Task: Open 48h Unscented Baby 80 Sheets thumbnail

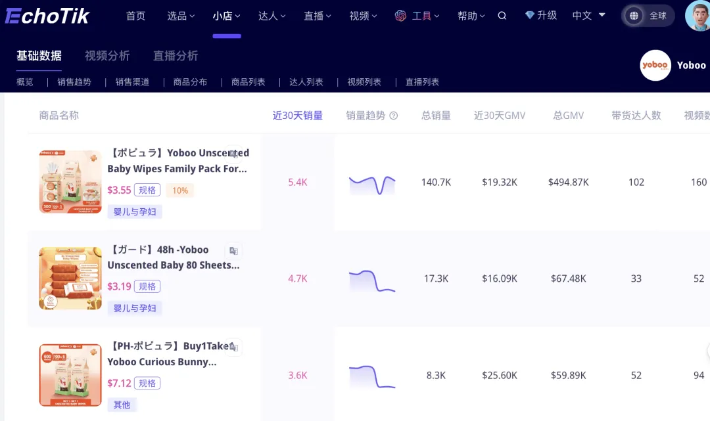Action: 70,278
